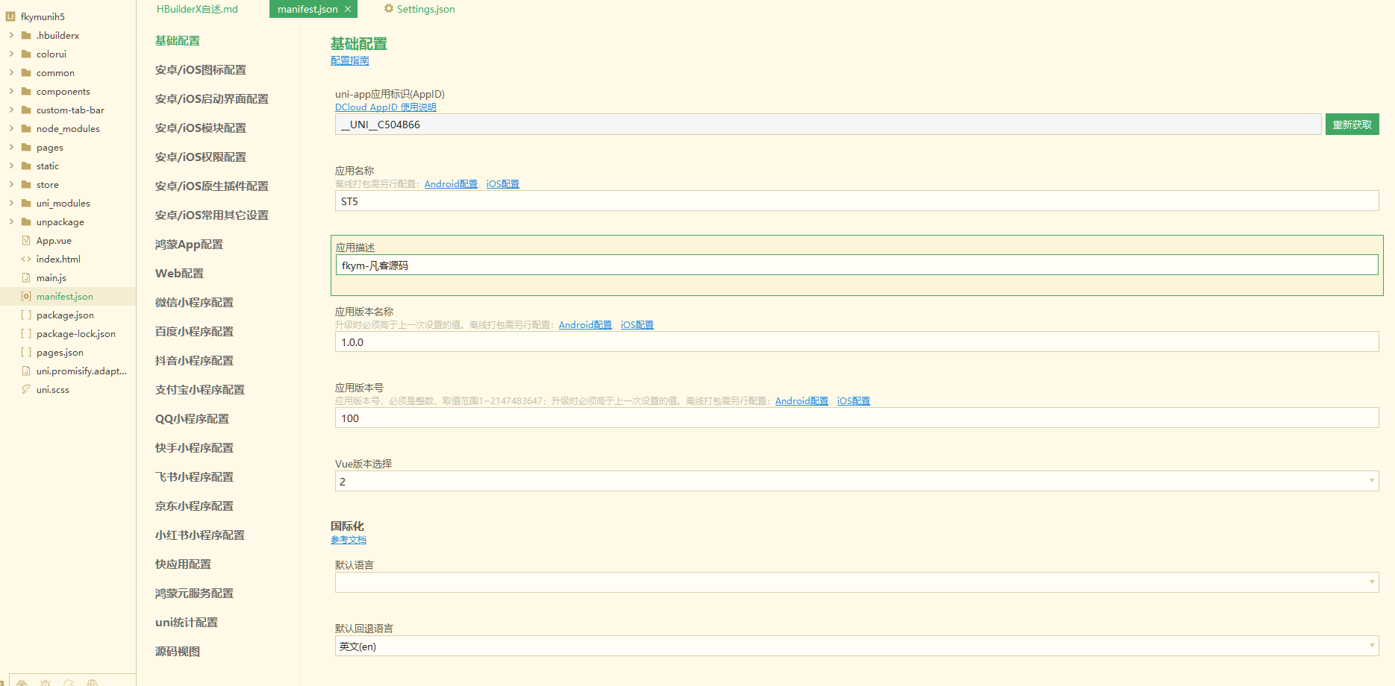
Task: Click the manifest.json file icon in the sidebar
Action: [25, 296]
